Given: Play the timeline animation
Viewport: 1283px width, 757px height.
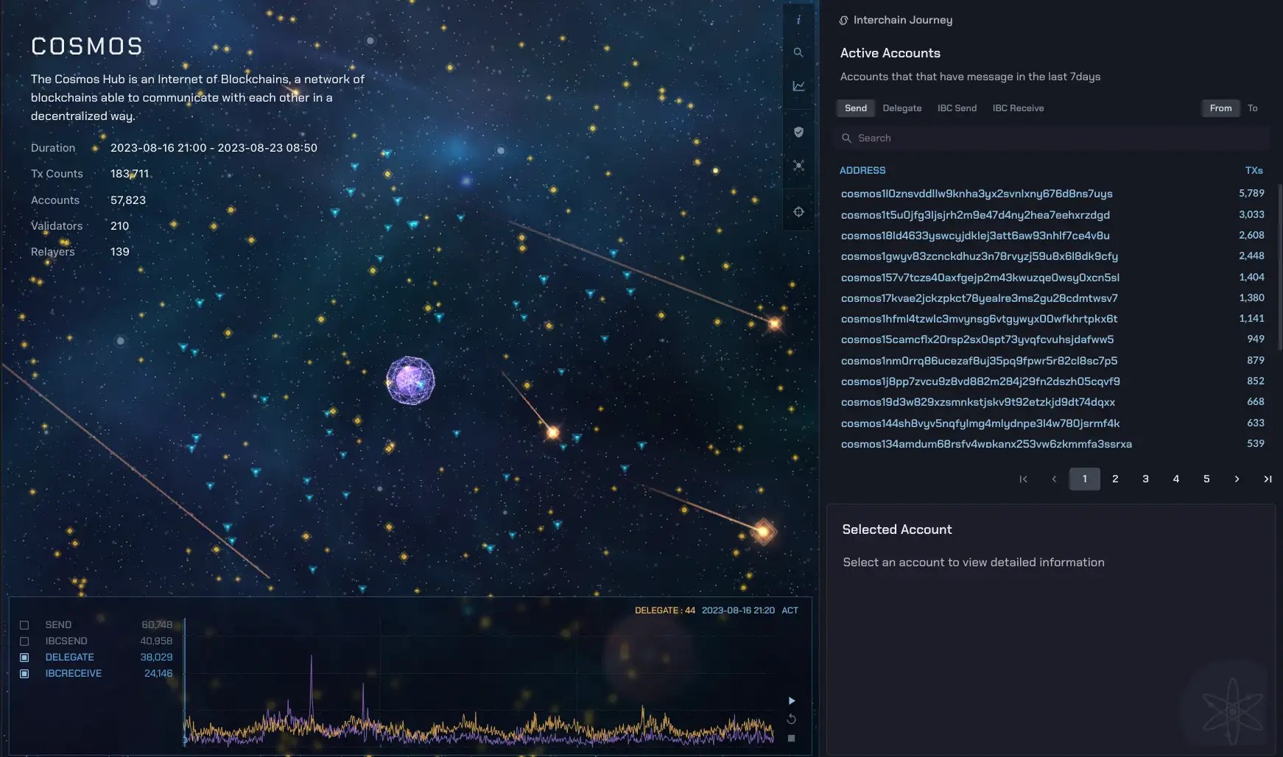Looking at the screenshot, I should tap(792, 700).
